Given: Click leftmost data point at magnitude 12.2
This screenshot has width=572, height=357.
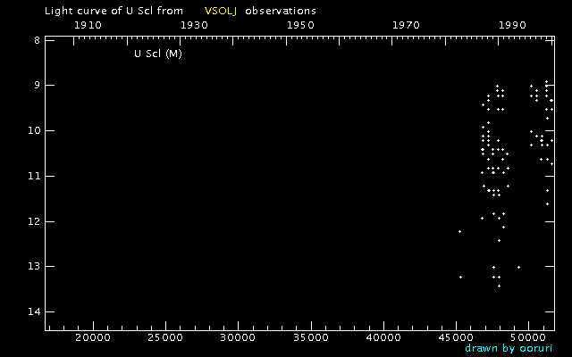Looking at the screenshot, I should [459, 231].
